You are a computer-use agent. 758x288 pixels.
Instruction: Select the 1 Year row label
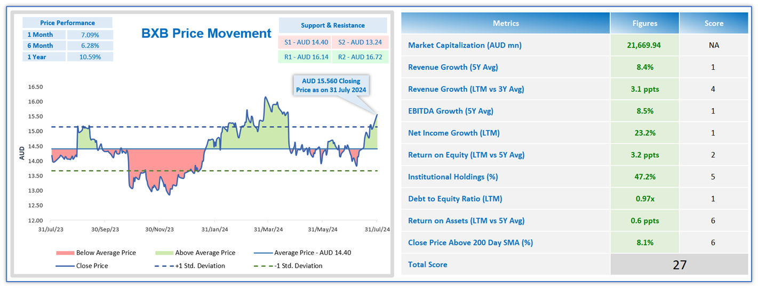[44, 57]
